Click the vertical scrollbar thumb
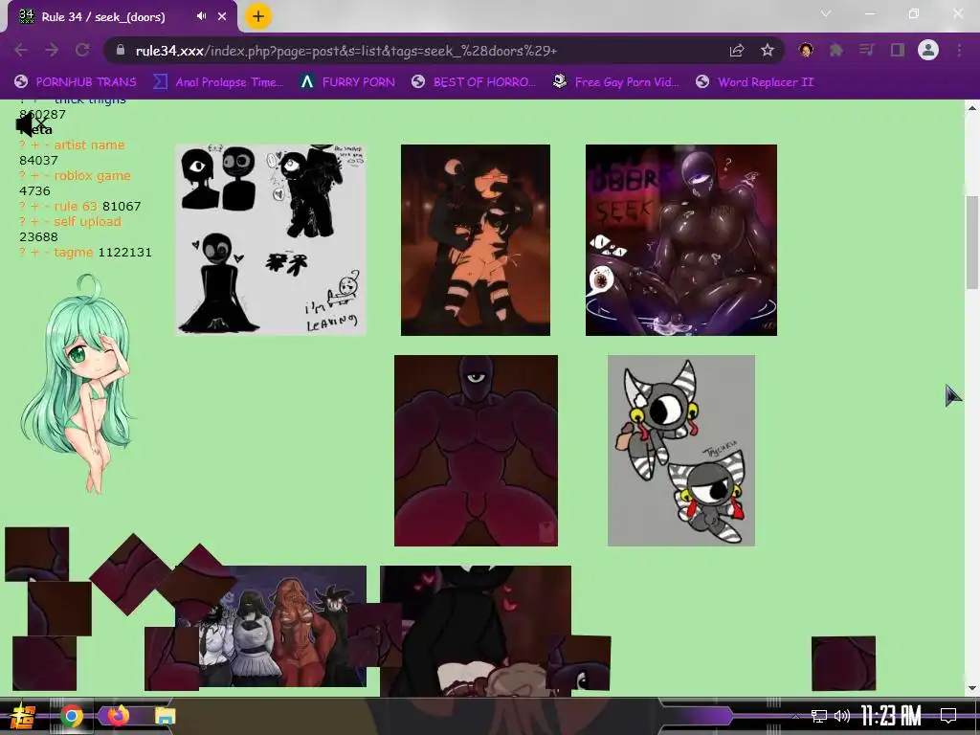980x735 pixels. 972,241
